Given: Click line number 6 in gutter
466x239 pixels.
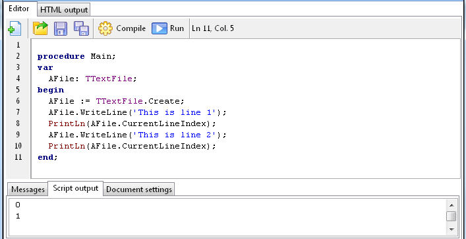Looking at the screenshot, I should pos(18,101).
